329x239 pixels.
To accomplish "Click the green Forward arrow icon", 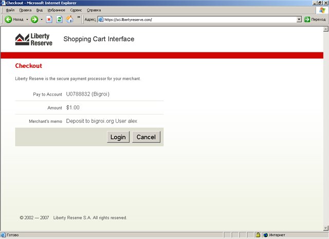I will click(34, 20).
